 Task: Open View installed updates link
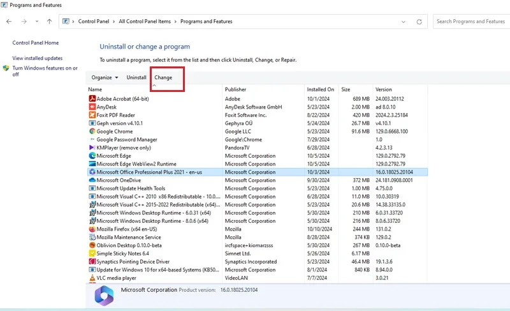pyautogui.click(x=38, y=58)
